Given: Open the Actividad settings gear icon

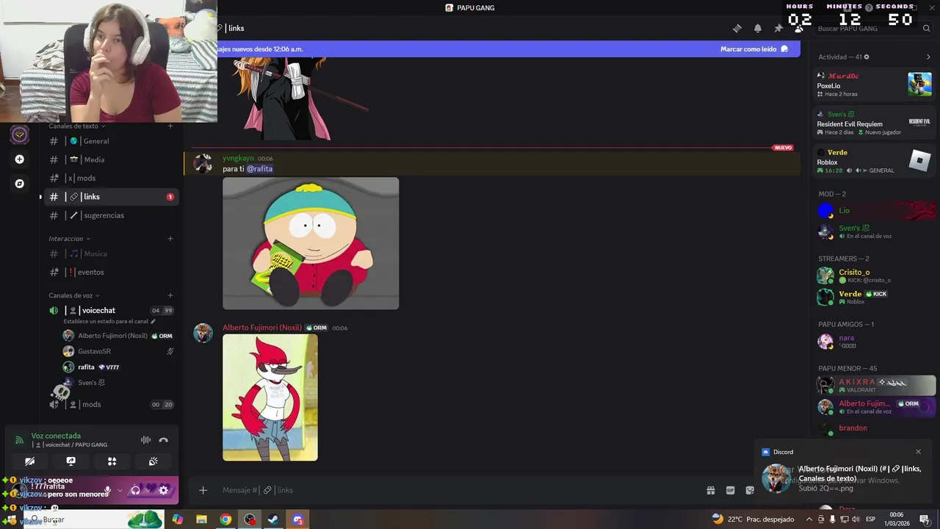Looking at the screenshot, I should point(867,57).
